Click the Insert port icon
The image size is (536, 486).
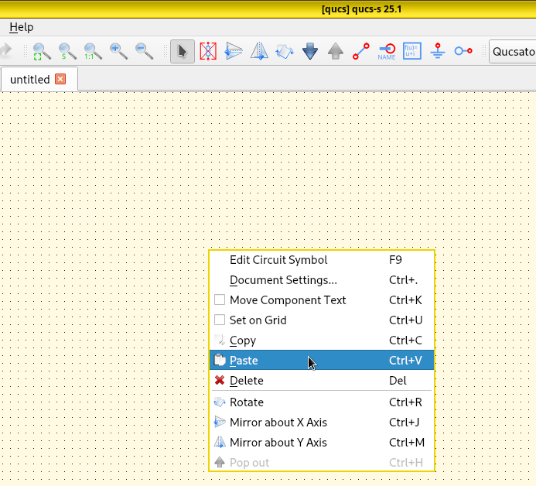tap(463, 52)
